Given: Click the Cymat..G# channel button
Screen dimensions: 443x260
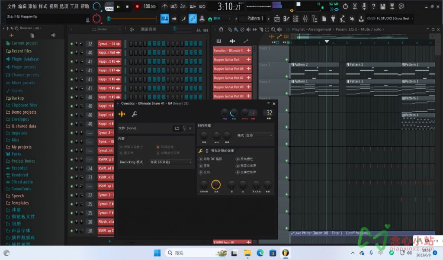Looking at the screenshot, I should click(109, 44).
